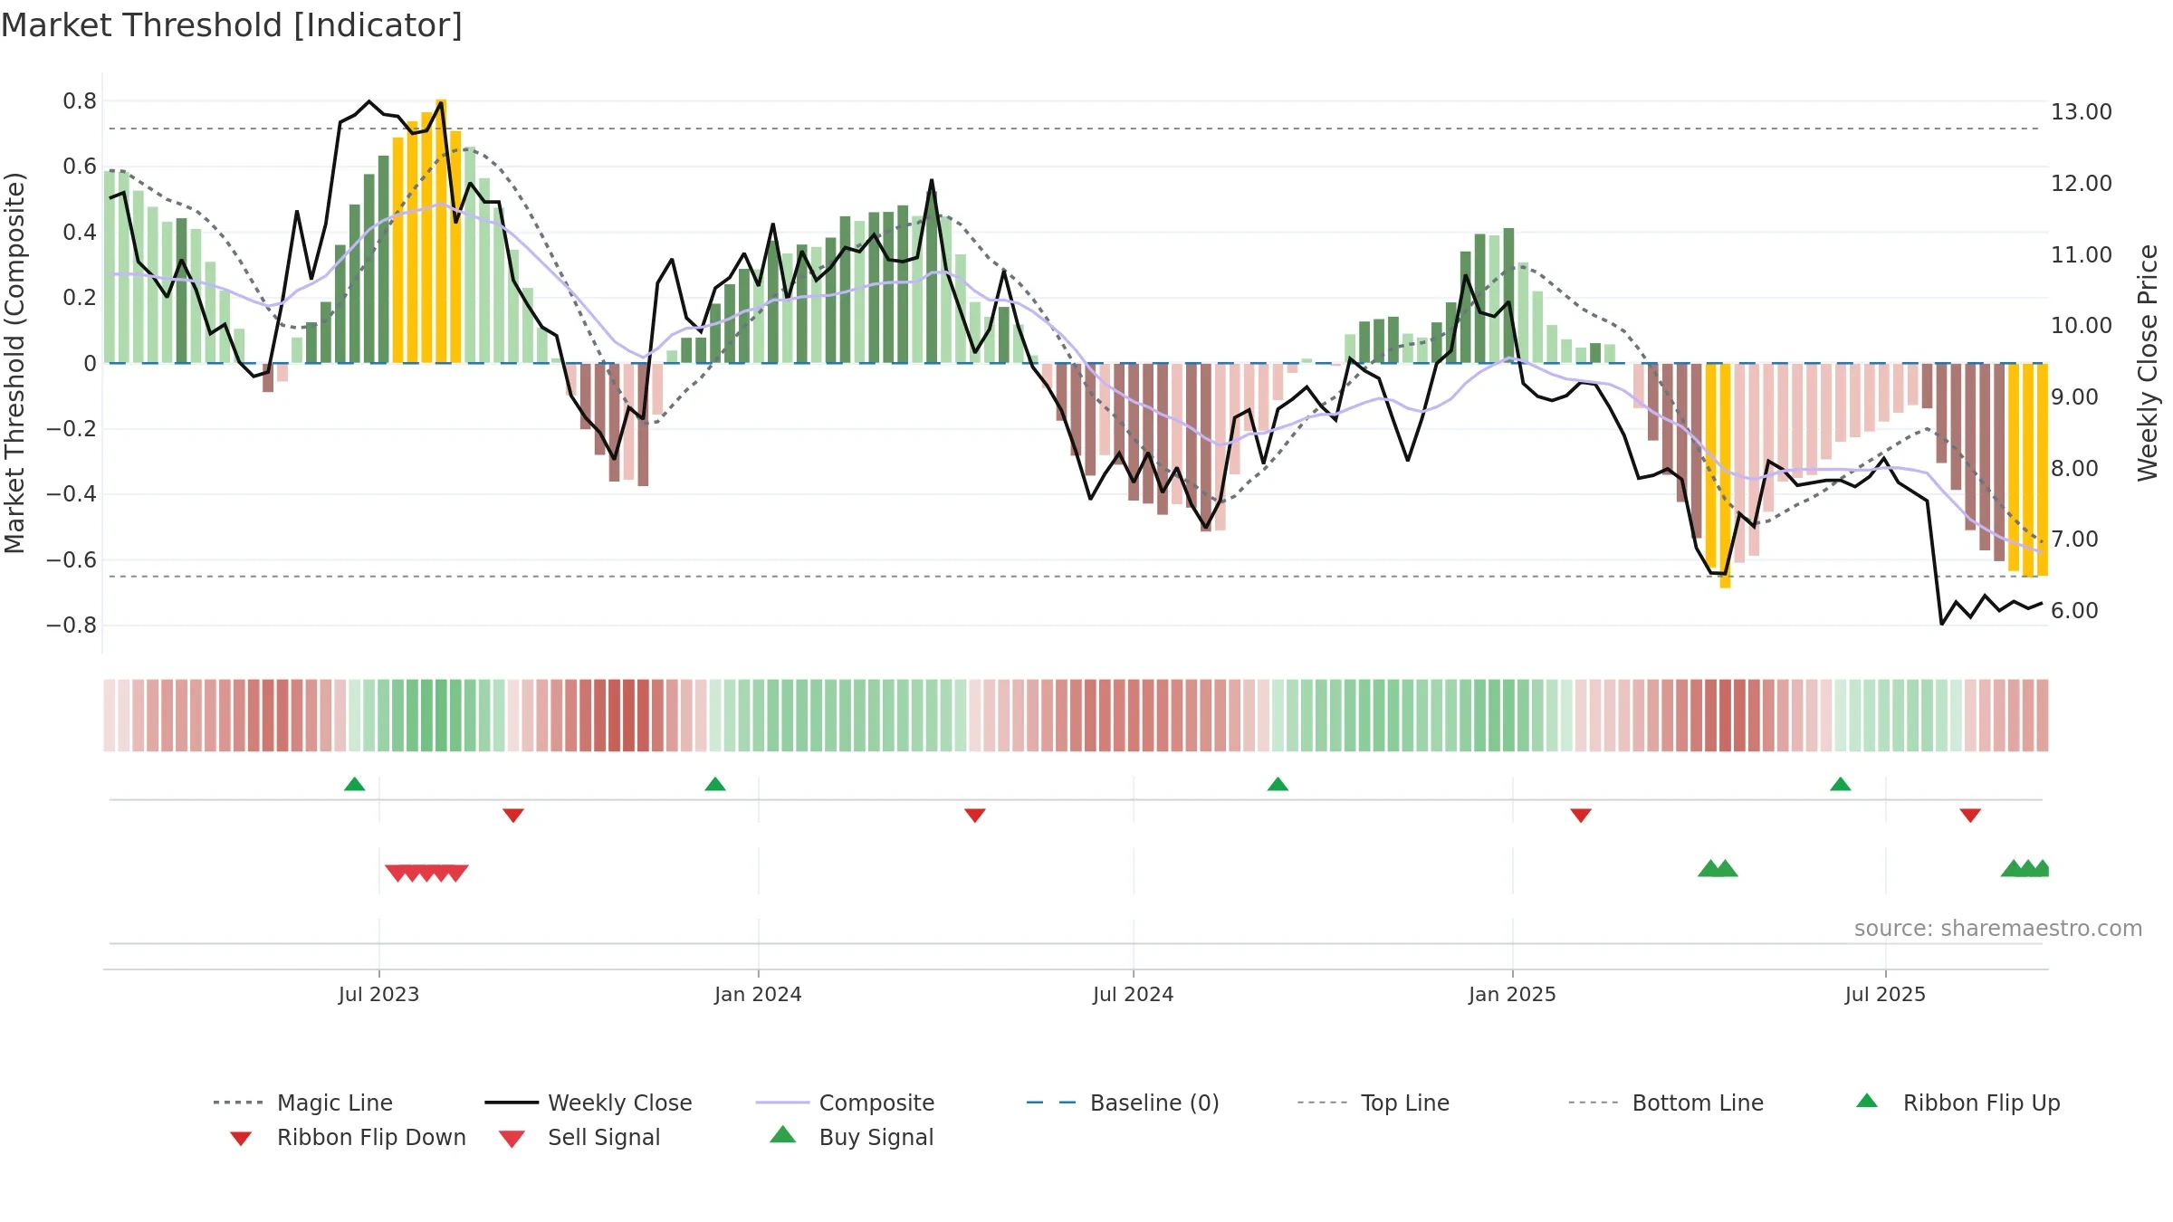Click the Jan 2024 x-axis label
This screenshot has width=2173, height=1222.
pos(758,995)
